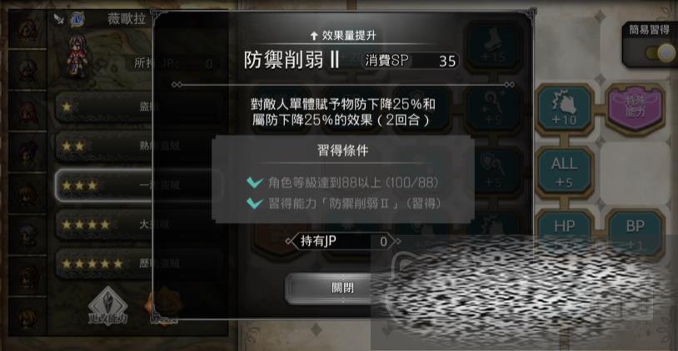This screenshot has width=678, height=351.
Task: Click the 關閉 close button
Action: (x=342, y=288)
